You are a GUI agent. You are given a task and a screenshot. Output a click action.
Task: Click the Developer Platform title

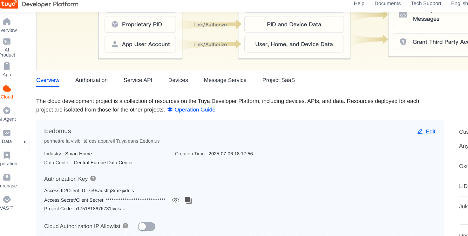pos(50,4)
